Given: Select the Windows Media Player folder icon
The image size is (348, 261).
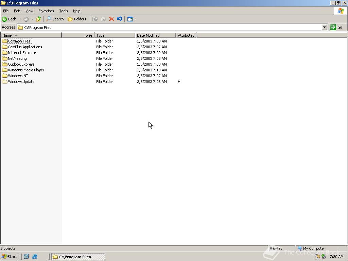Looking at the screenshot, I should pyautogui.click(x=5, y=70).
